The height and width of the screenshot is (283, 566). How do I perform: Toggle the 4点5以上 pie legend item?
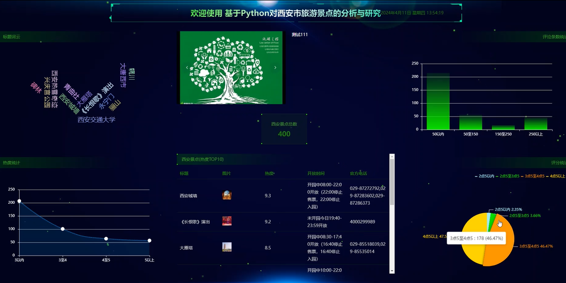coord(556,176)
